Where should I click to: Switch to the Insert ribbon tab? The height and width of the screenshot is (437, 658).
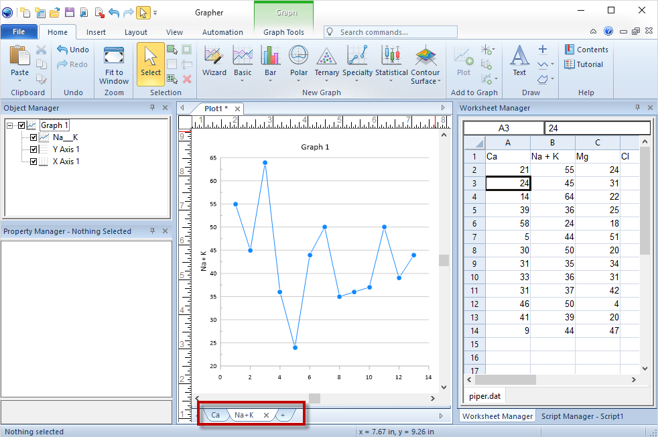pos(96,32)
